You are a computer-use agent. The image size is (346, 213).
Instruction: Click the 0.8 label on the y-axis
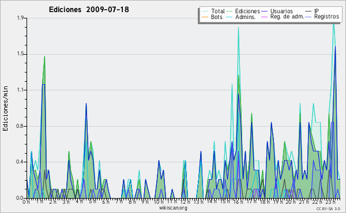pos(20,126)
